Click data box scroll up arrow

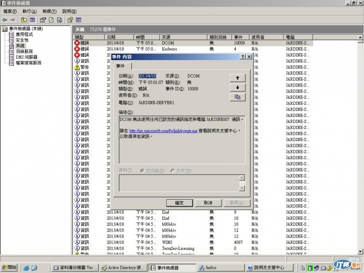(x=242, y=178)
